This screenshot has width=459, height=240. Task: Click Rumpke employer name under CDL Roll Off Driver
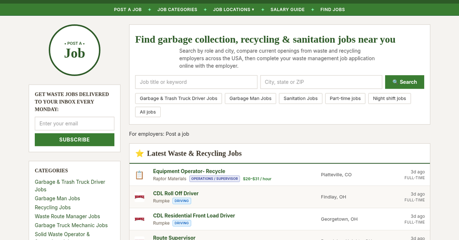(x=161, y=201)
